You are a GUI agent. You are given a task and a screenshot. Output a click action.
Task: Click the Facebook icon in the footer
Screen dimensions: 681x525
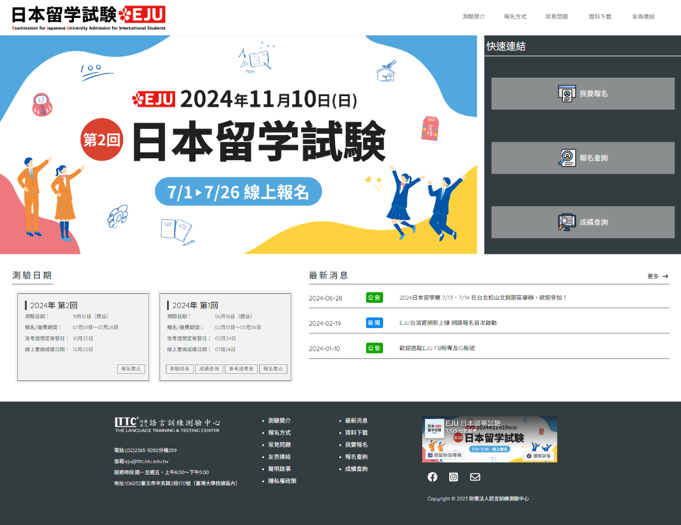coord(432,477)
